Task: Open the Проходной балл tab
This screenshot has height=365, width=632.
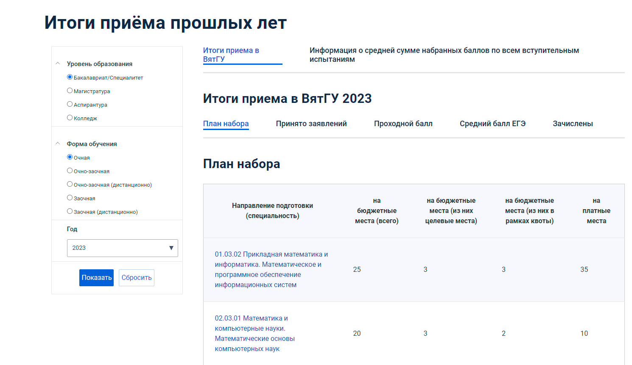Action: [403, 124]
